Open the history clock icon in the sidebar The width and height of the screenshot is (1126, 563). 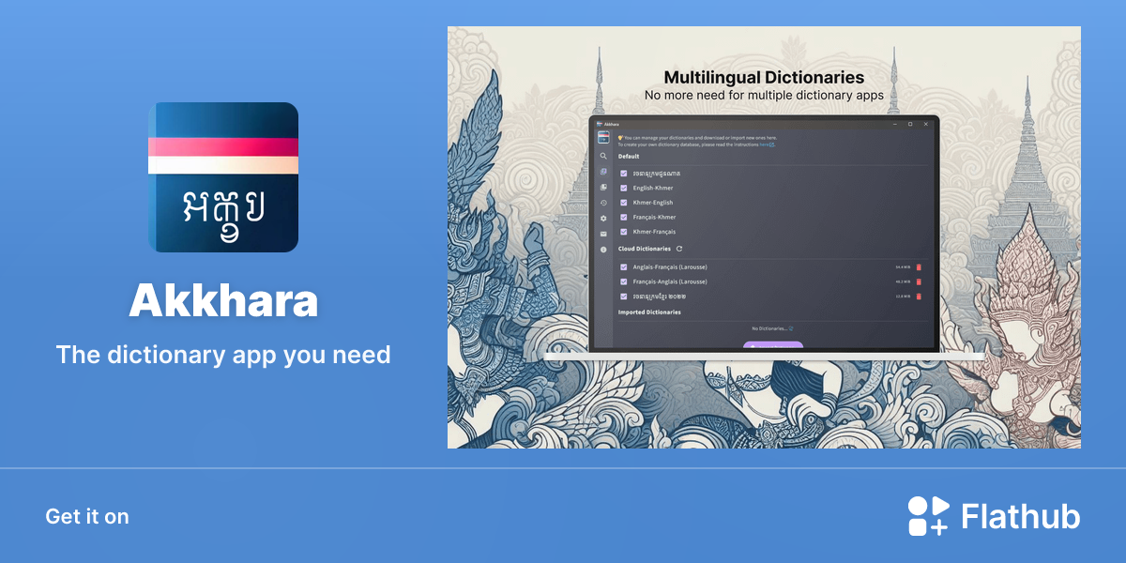pos(603,203)
